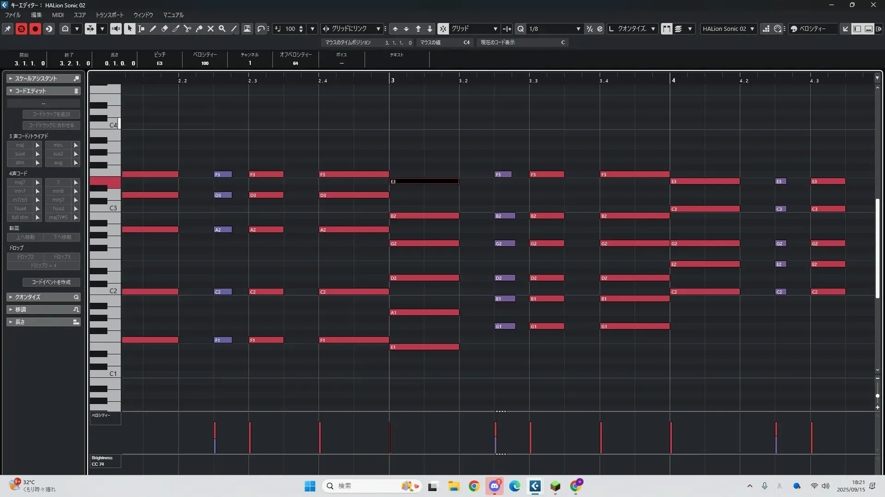This screenshot has width=885, height=497.
Task: Select the Mute X tool
Action: pyautogui.click(x=211, y=29)
